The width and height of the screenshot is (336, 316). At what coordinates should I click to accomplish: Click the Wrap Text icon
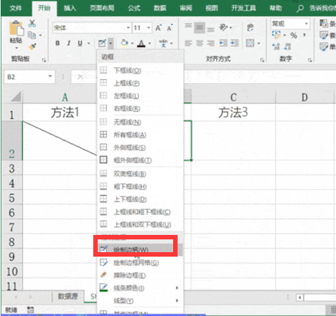pos(250,27)
